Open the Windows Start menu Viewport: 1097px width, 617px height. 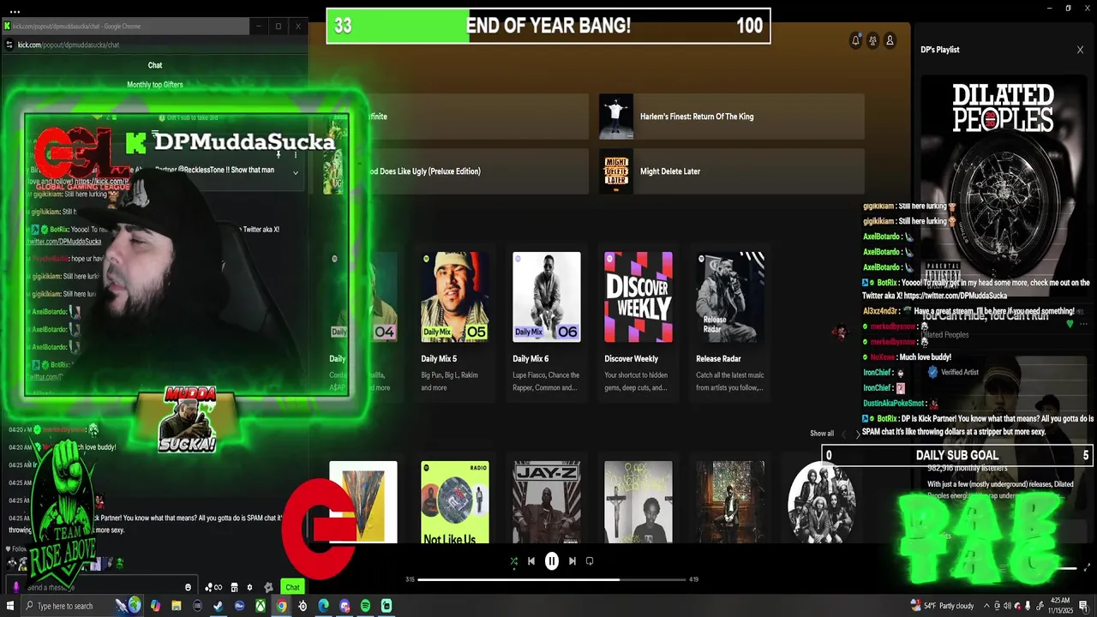pyautogui.click(x=10, y=606)
